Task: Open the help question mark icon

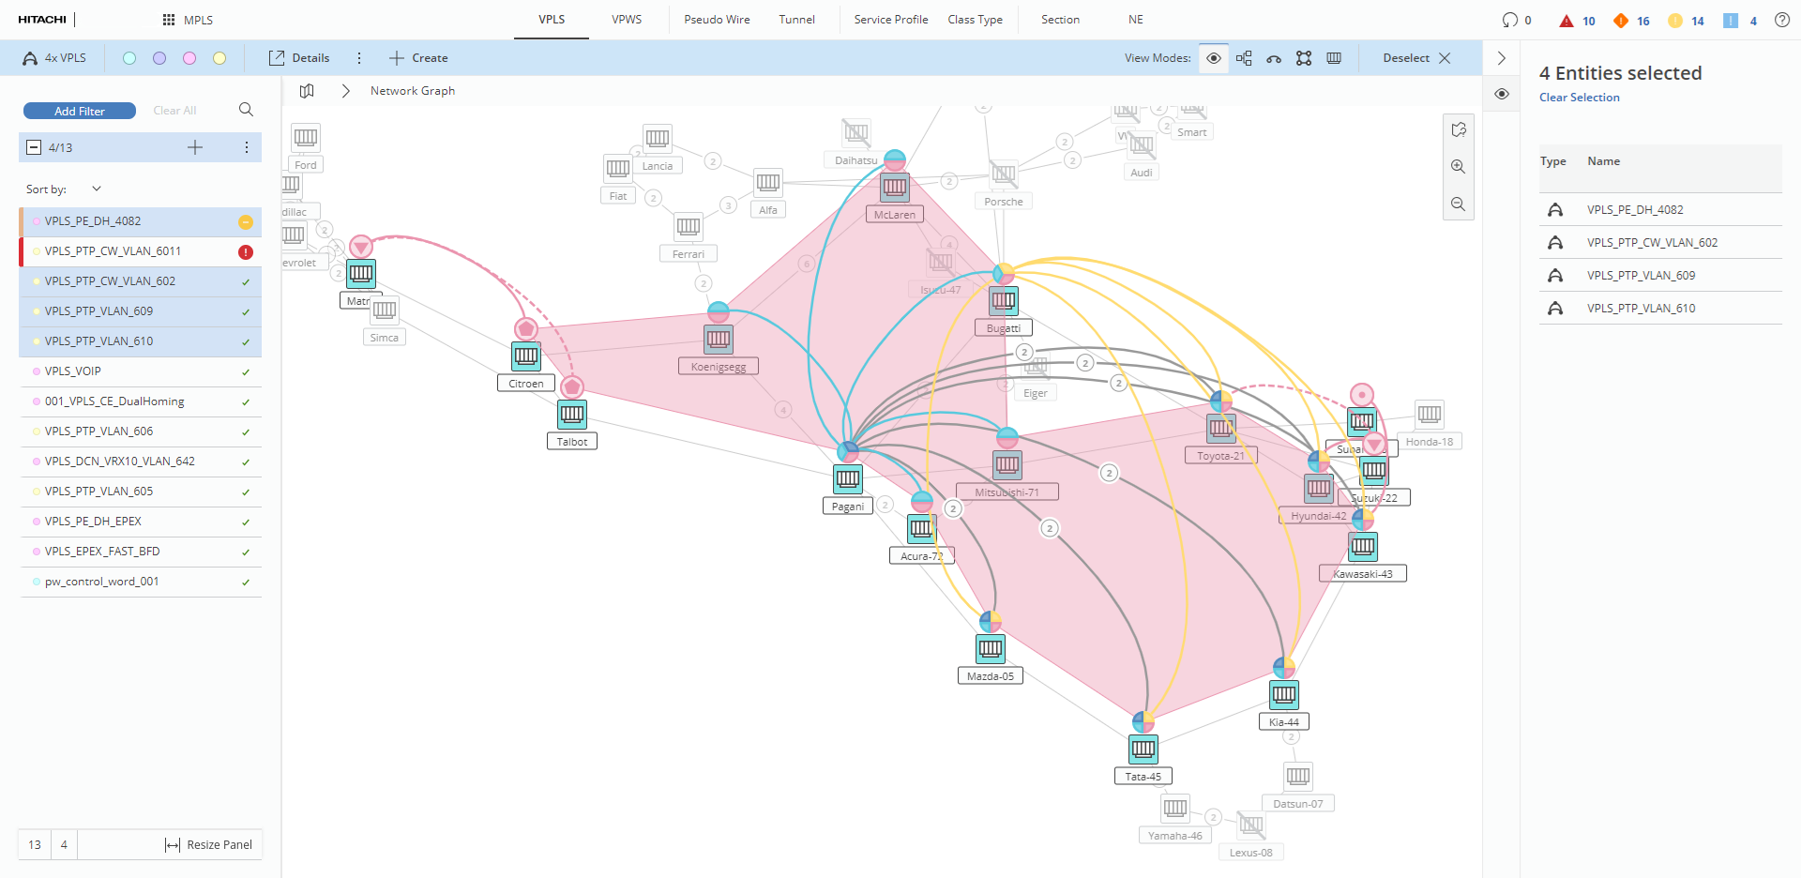Action: (1782, 20)
